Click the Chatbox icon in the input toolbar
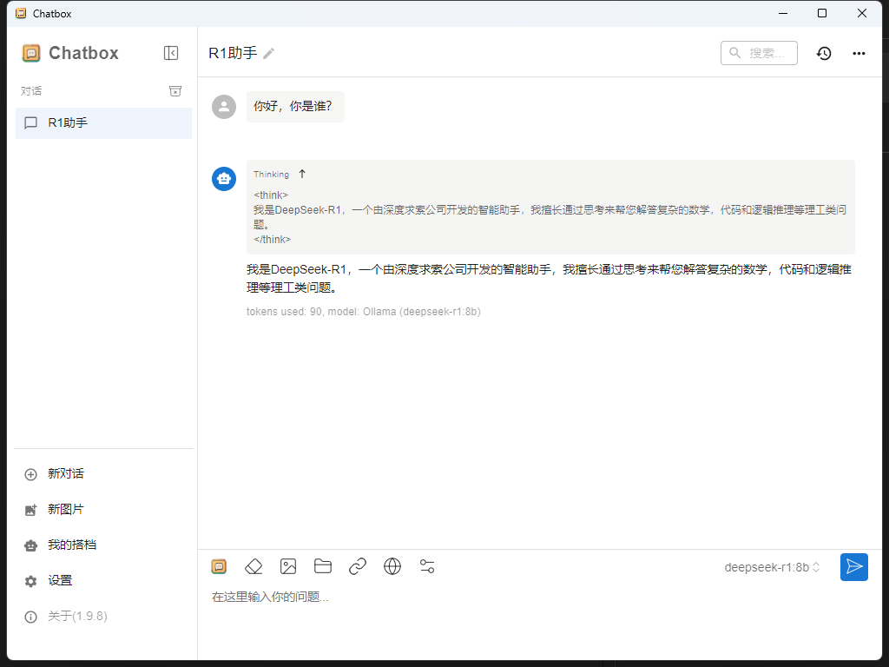Image resolution: width=889 pixels, height=667 pixels. pyautogui.click(x=219, y=566)
